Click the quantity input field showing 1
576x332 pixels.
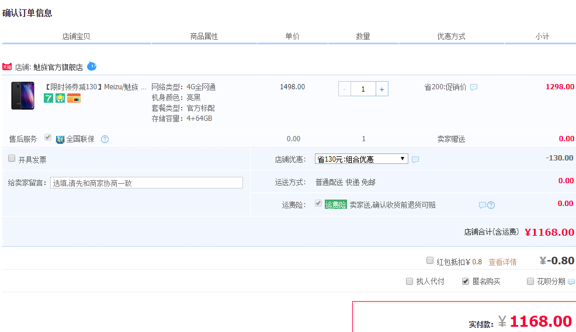(x=363, y=89)
